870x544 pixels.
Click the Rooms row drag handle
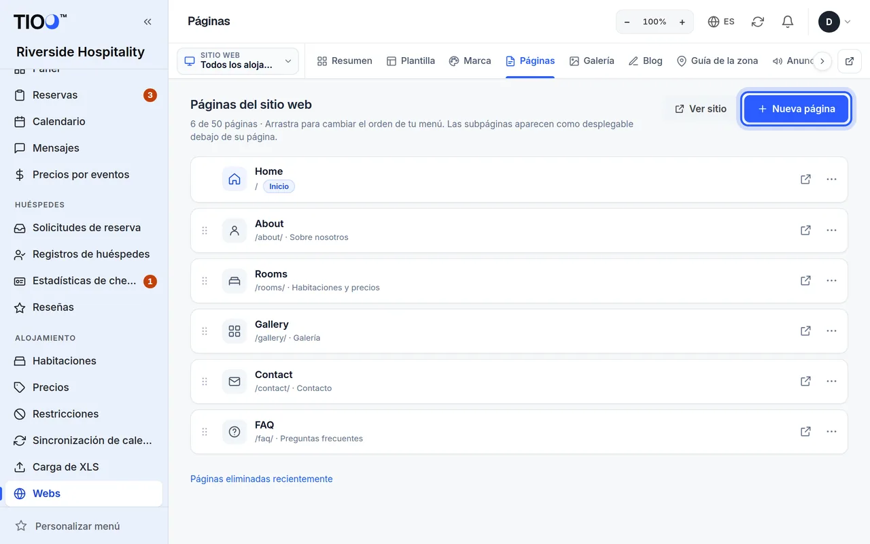pos(205,281)
